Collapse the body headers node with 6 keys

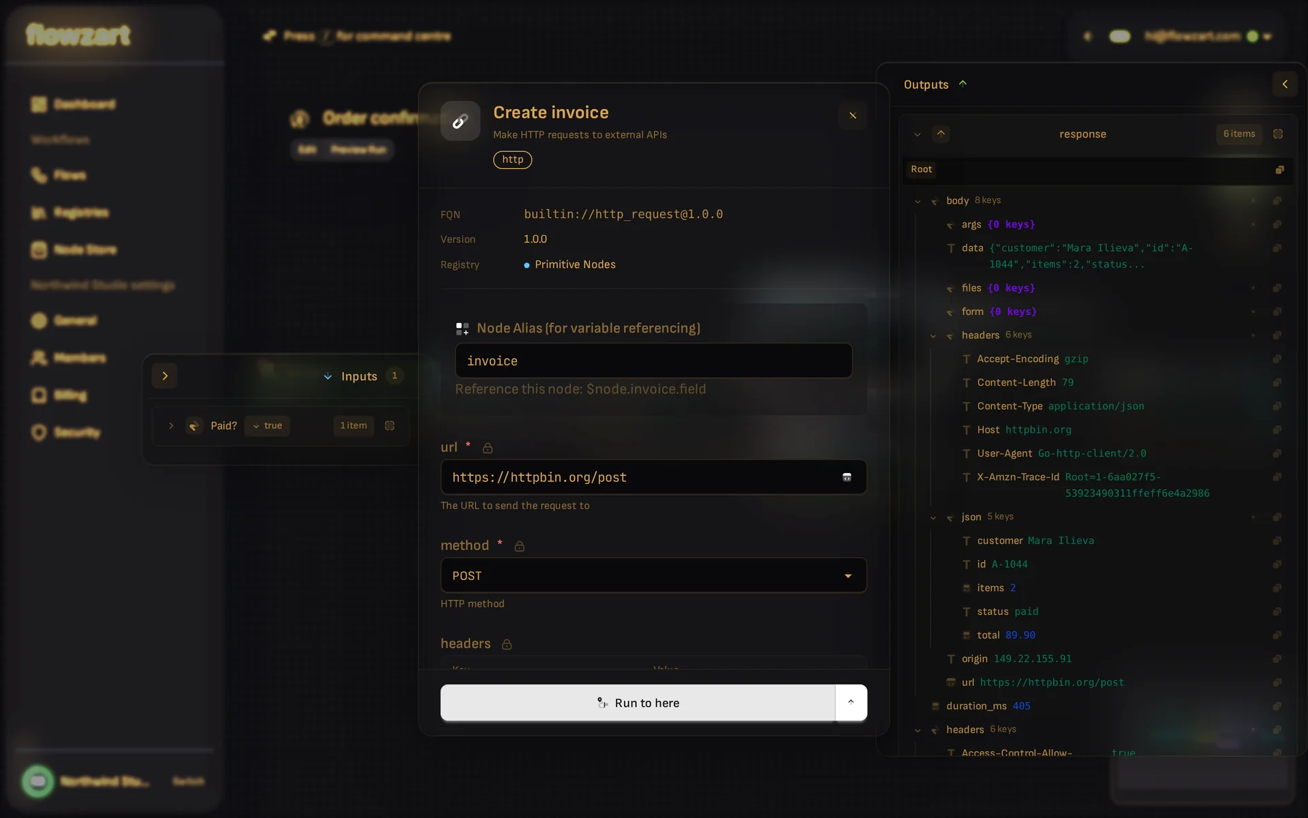pyautogui.click(x=933, y=335)
